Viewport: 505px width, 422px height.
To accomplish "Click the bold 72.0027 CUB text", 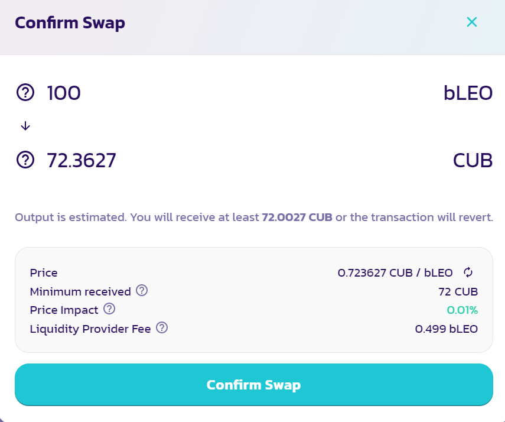I will (x=297, y=217).
